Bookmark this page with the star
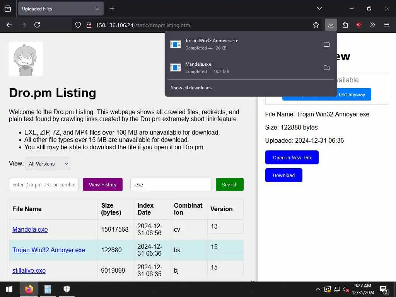This screenshot has width=396, height=297. (316, 25)
